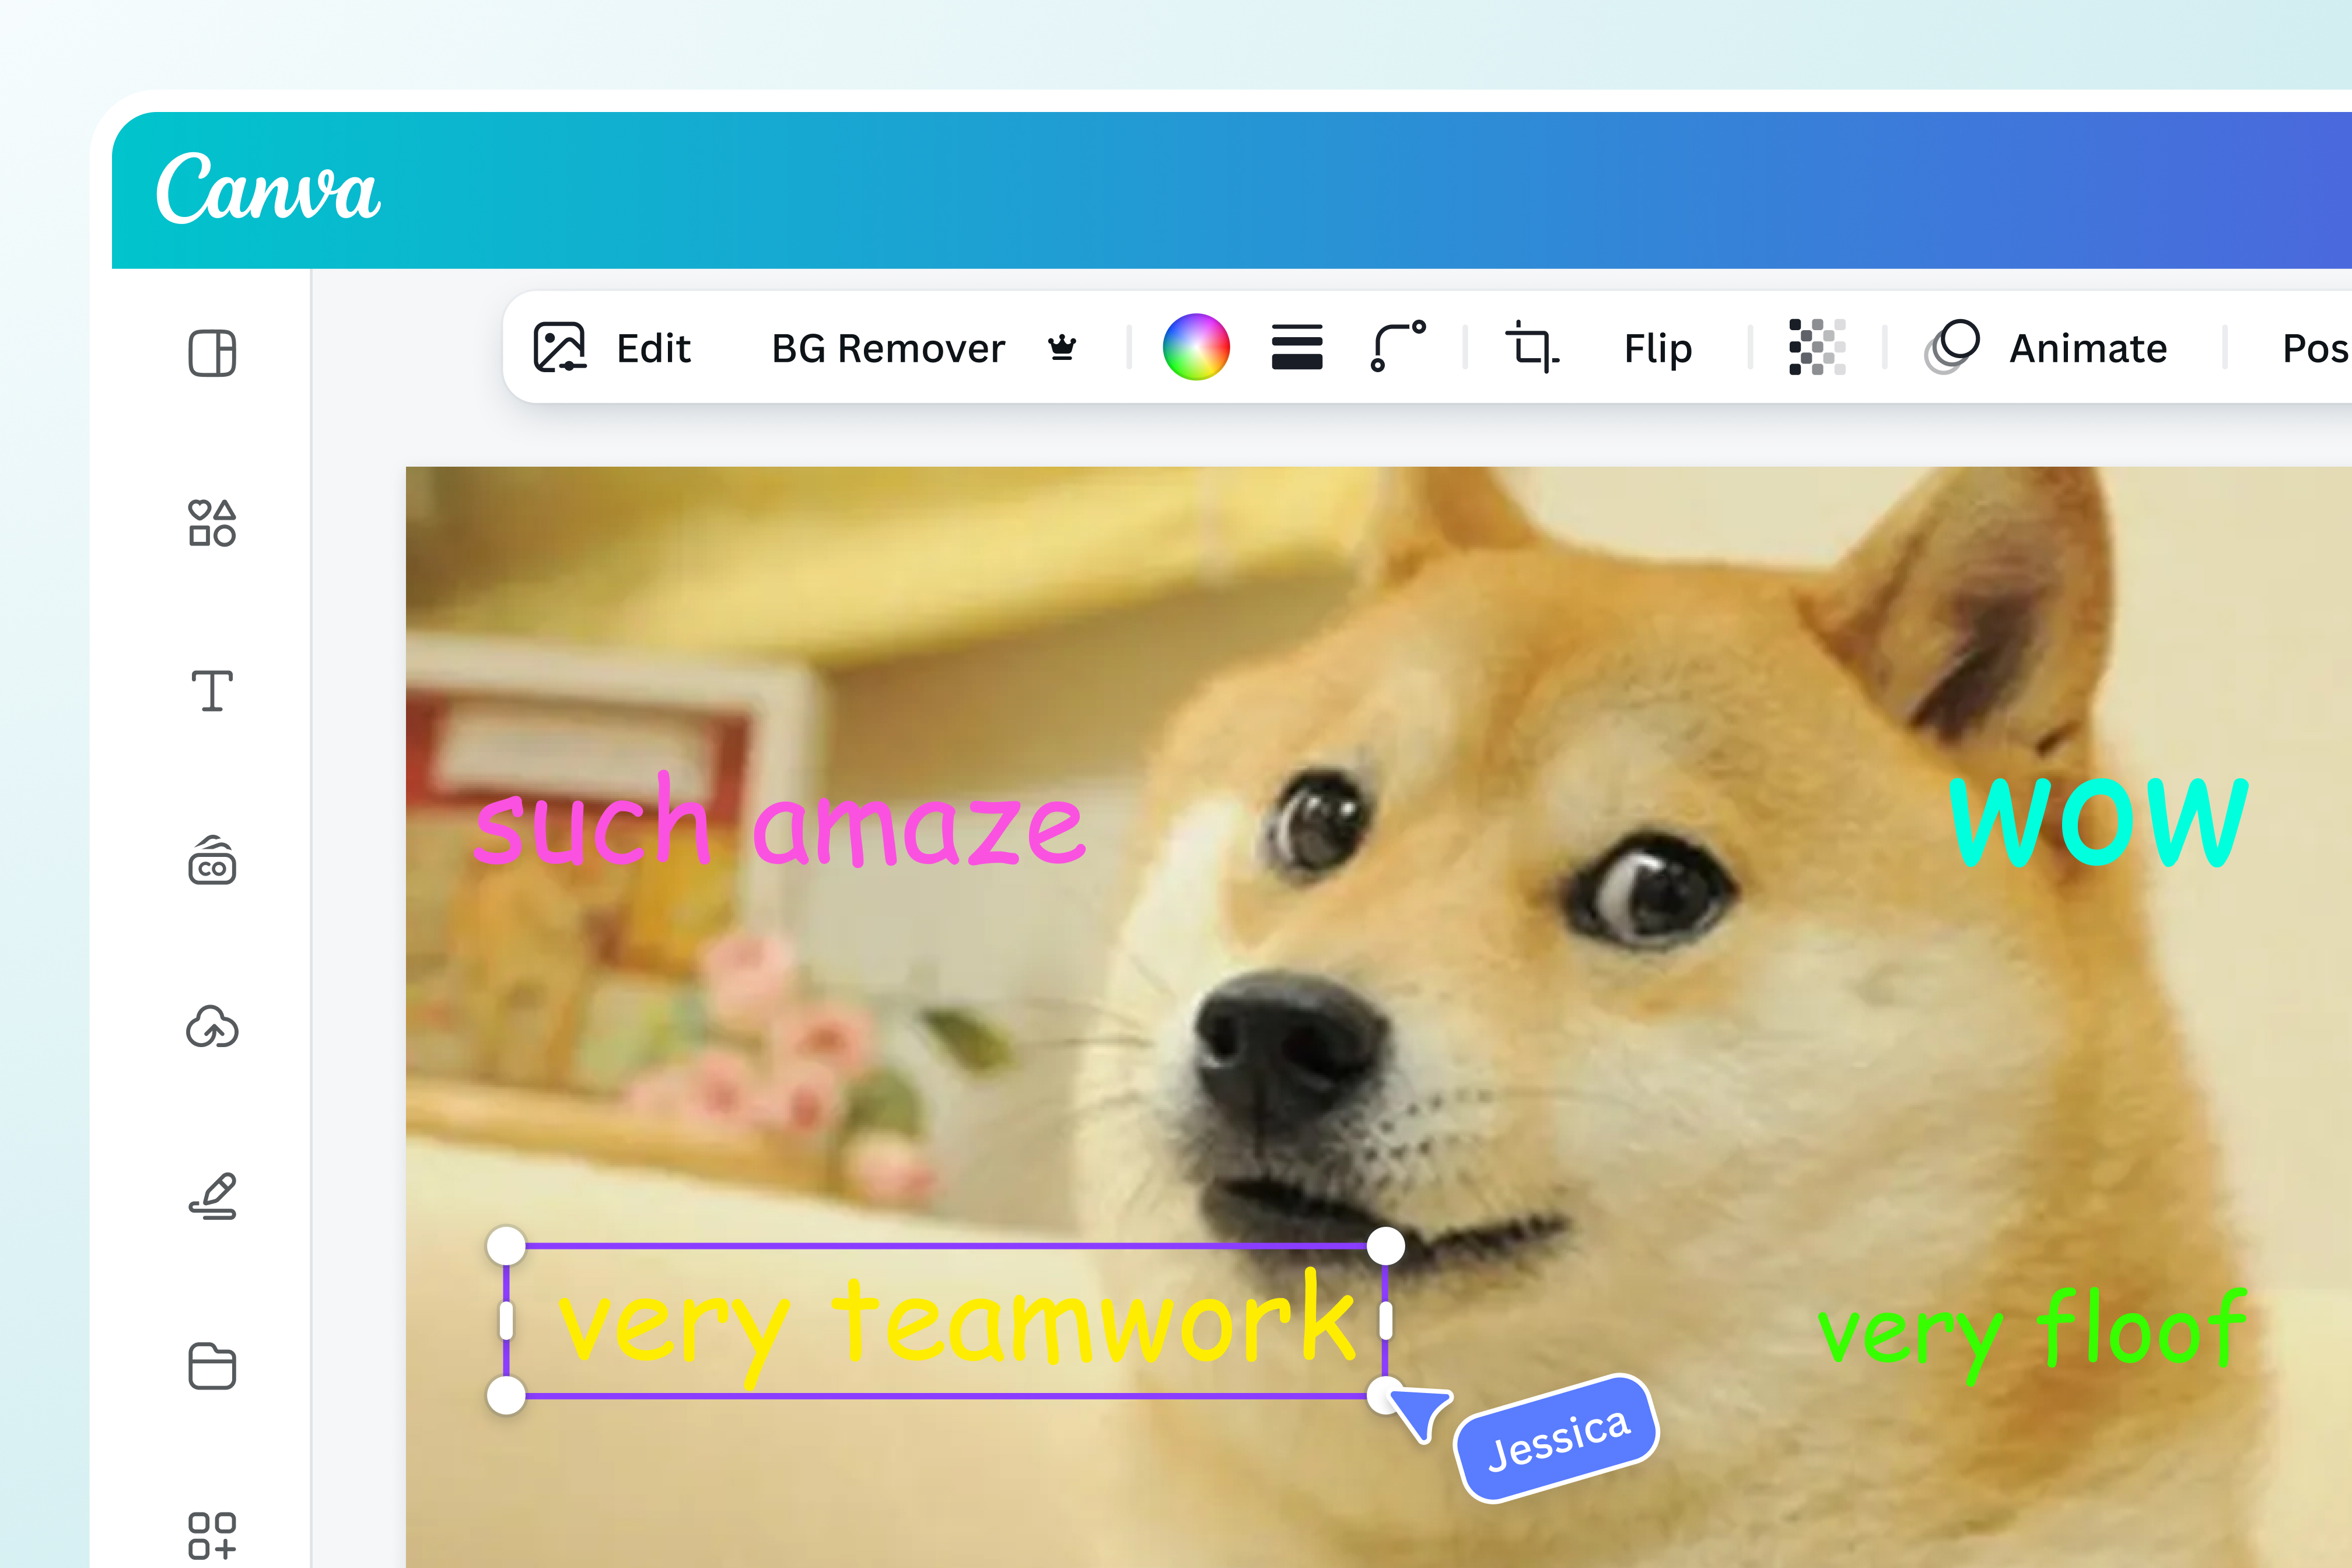Click the BG Remover button

888,348
